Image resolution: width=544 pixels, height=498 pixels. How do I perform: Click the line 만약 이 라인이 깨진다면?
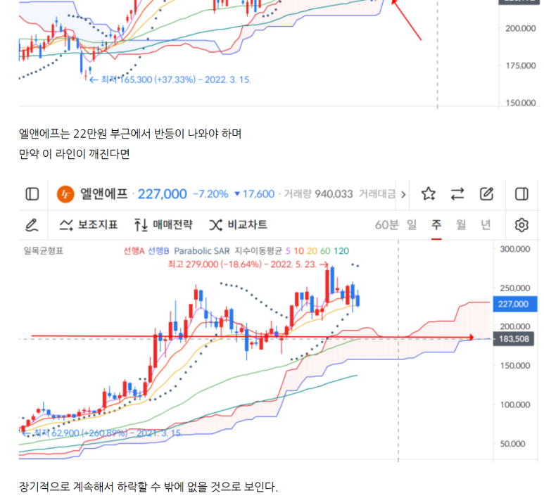(x=74, y=153)
